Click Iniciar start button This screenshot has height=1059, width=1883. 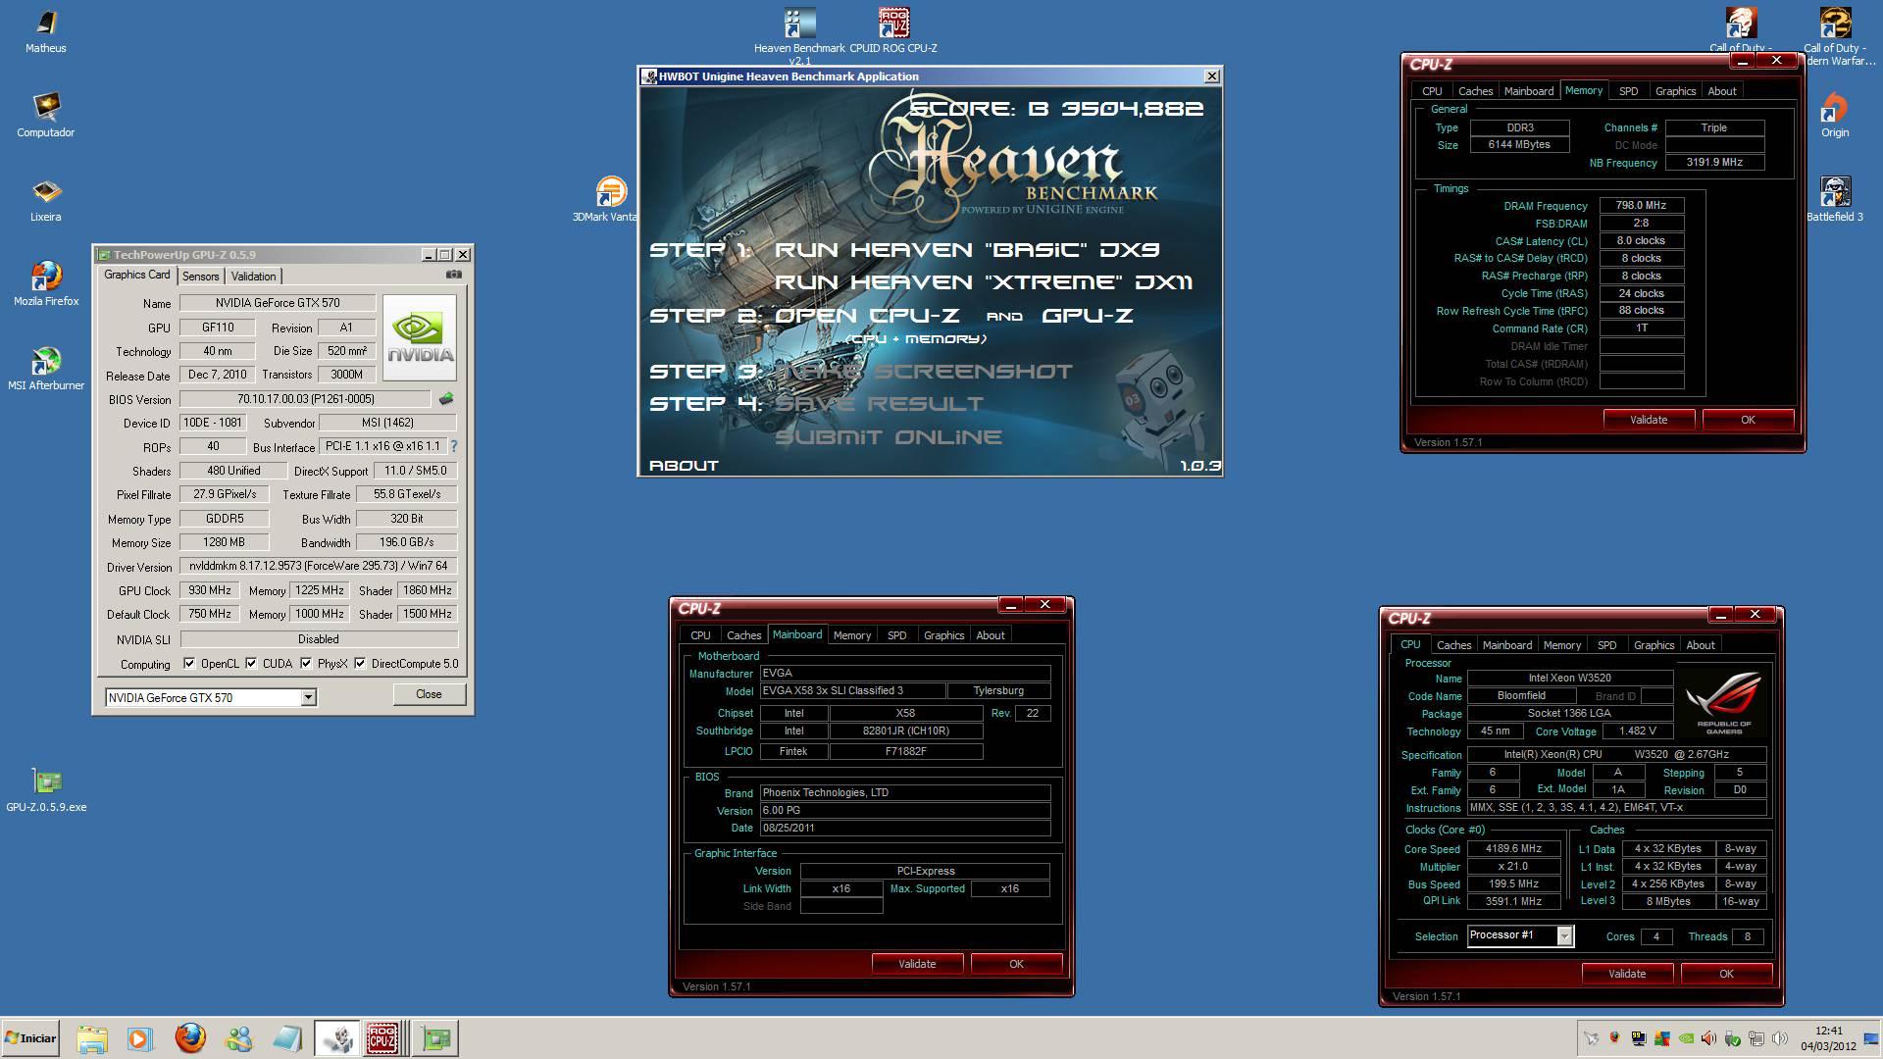[30, 1038]
